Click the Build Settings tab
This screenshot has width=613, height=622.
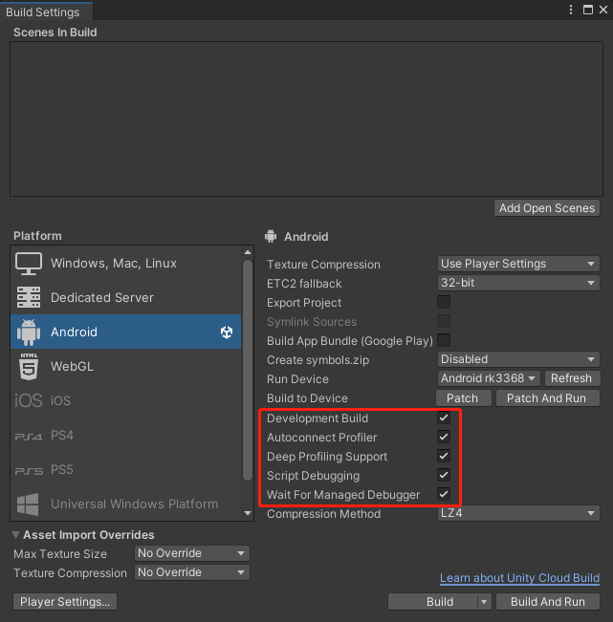tap(43, 12)
